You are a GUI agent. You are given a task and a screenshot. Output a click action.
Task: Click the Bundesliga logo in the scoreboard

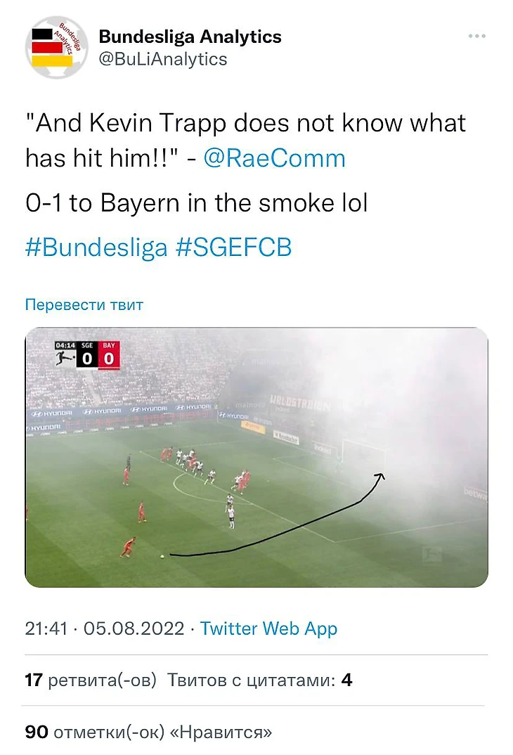click(65, 359)
